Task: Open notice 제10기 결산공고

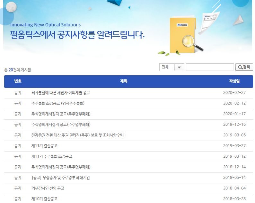Action: 44,199
